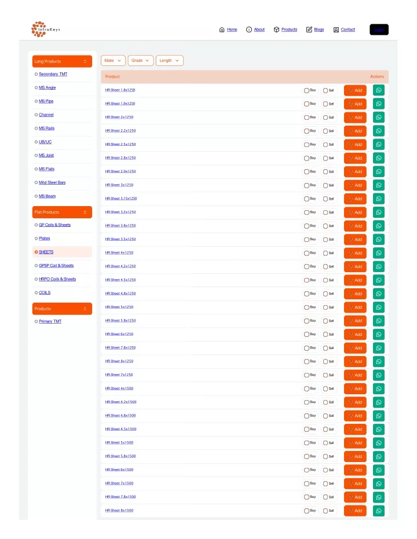
Task: Click WhatsApp icon for HR Sheet 1.8x1250
Action: pyautogui.click(x=379, y=90)
